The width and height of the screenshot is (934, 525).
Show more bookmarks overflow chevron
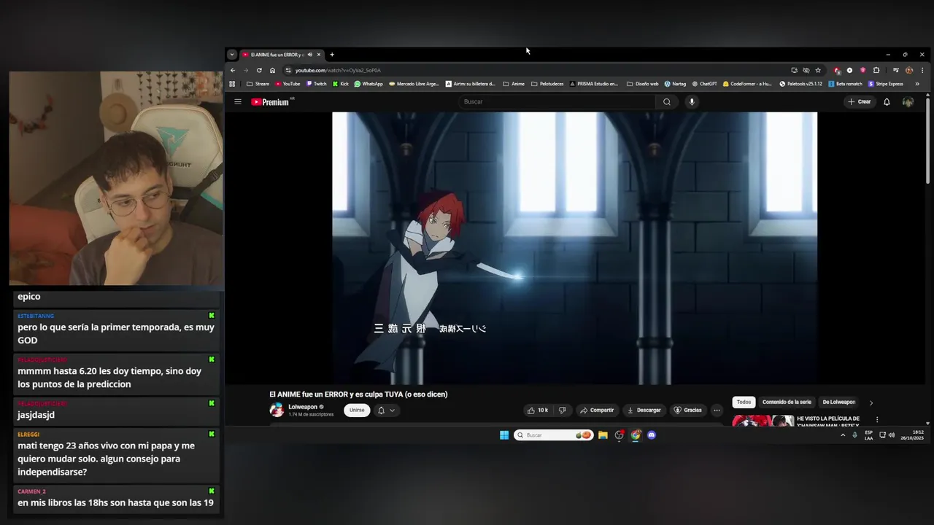click(x=917, y=84)
